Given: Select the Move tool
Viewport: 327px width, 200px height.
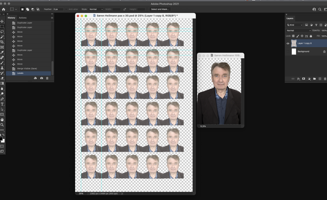Looking at the screenshot, I should pyautogui.click(x=2, y=21).
